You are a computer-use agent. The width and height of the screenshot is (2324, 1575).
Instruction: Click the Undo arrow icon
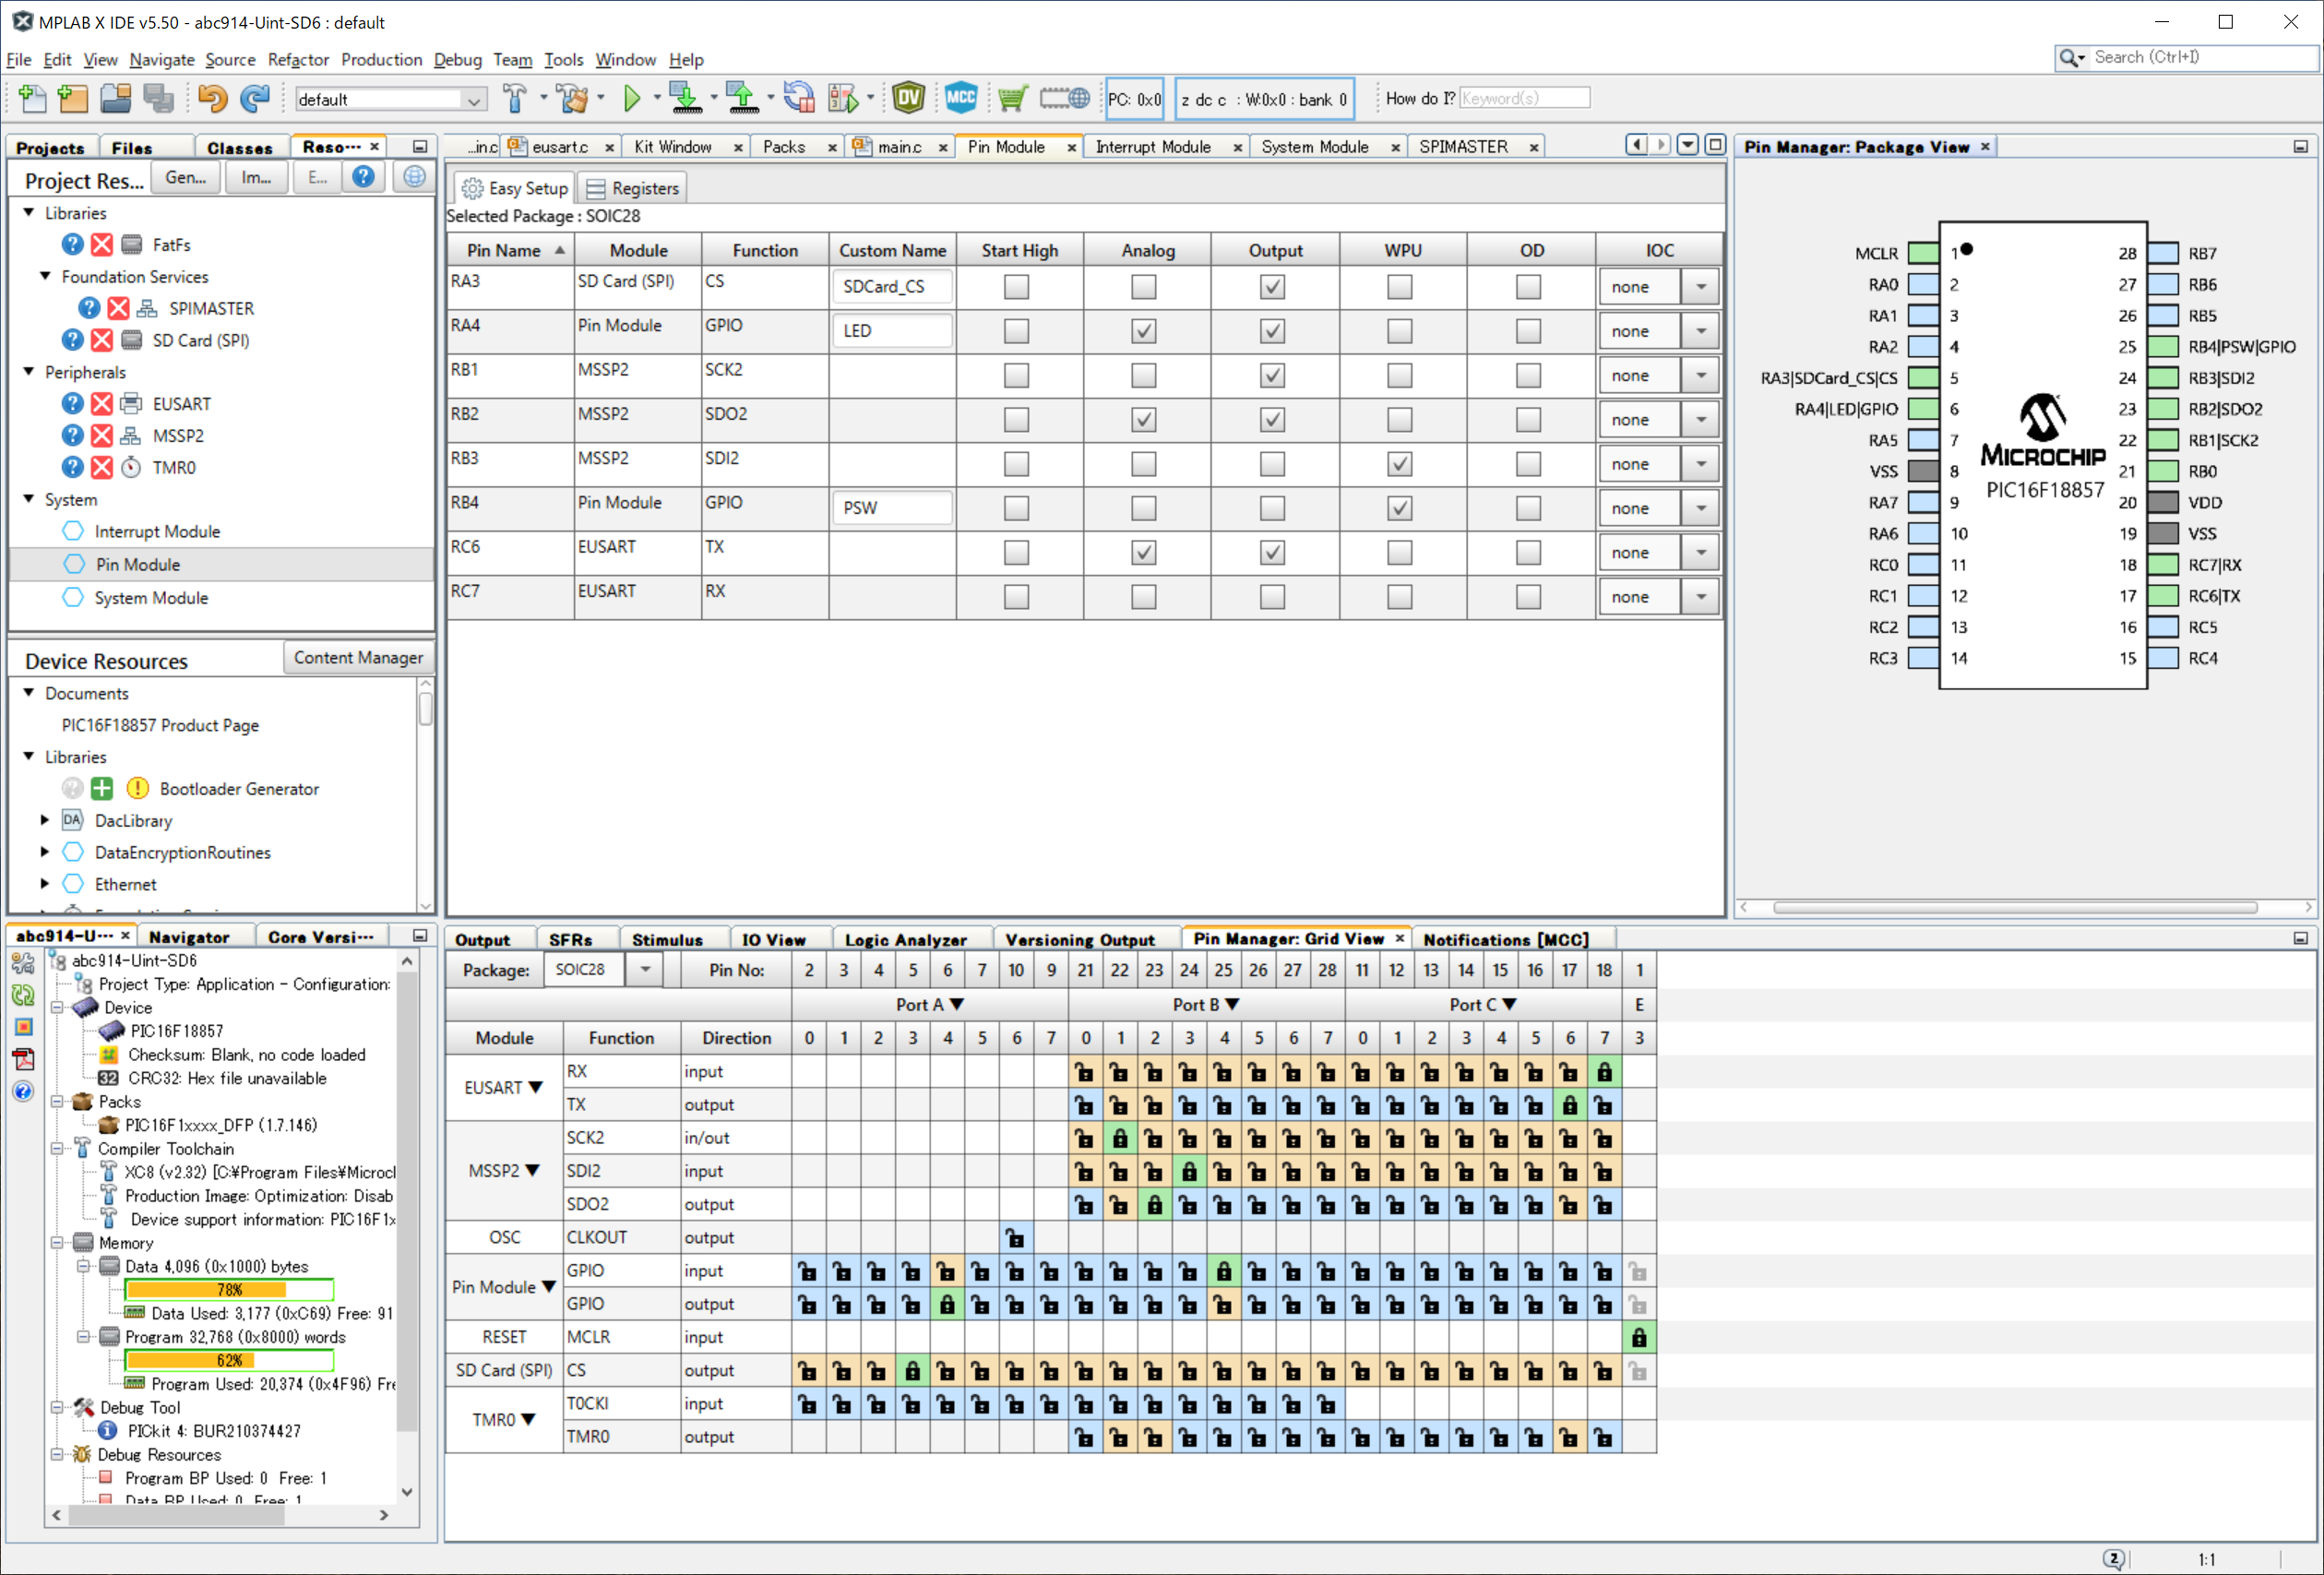(x=212, y=98)
